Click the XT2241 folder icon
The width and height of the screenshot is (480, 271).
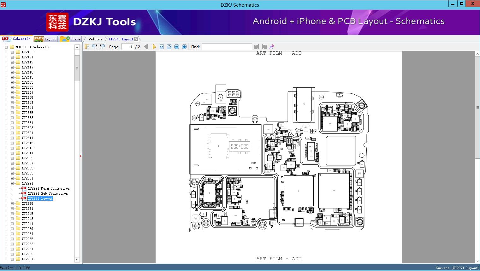point(18,224)
